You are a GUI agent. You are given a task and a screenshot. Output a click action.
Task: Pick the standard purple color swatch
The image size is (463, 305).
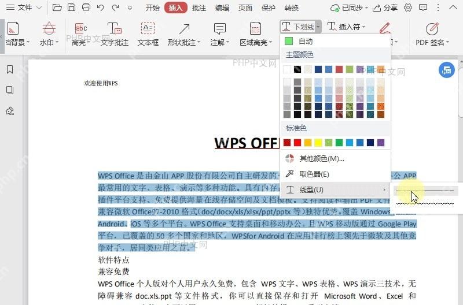pyautogui.click(x=381, y=143)
